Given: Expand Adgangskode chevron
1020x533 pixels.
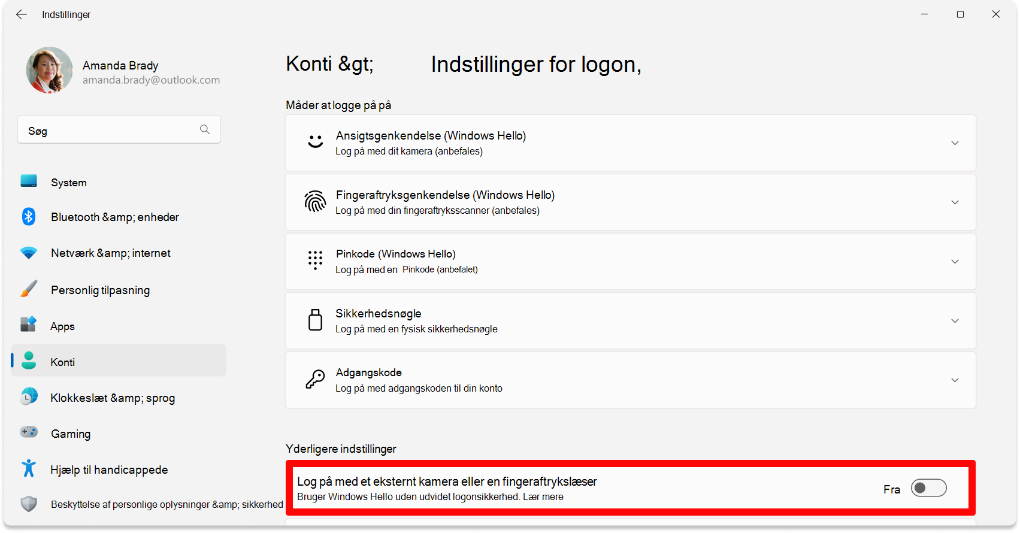Looking at the screenshot, I should [955, 380].
